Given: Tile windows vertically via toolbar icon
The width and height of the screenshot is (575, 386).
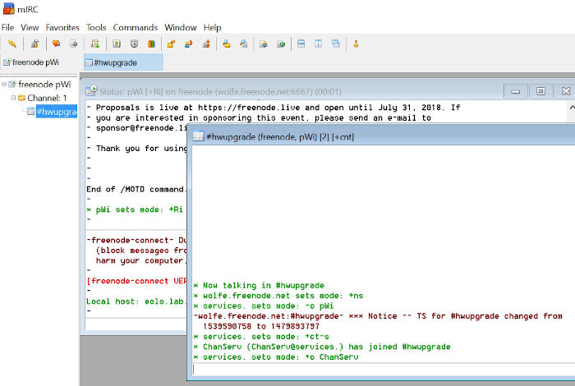Looking at the screenshot, I should point(319,44).
